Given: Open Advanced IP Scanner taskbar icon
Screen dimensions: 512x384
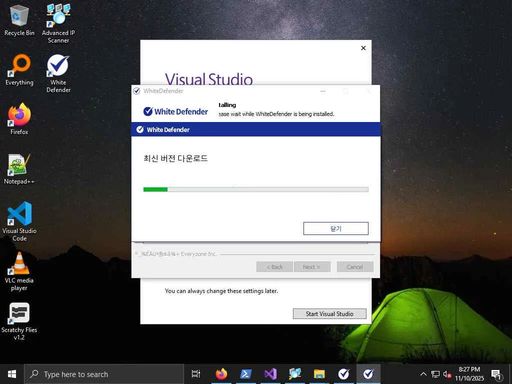Looking at the screenshot, I should coord(295,374).
